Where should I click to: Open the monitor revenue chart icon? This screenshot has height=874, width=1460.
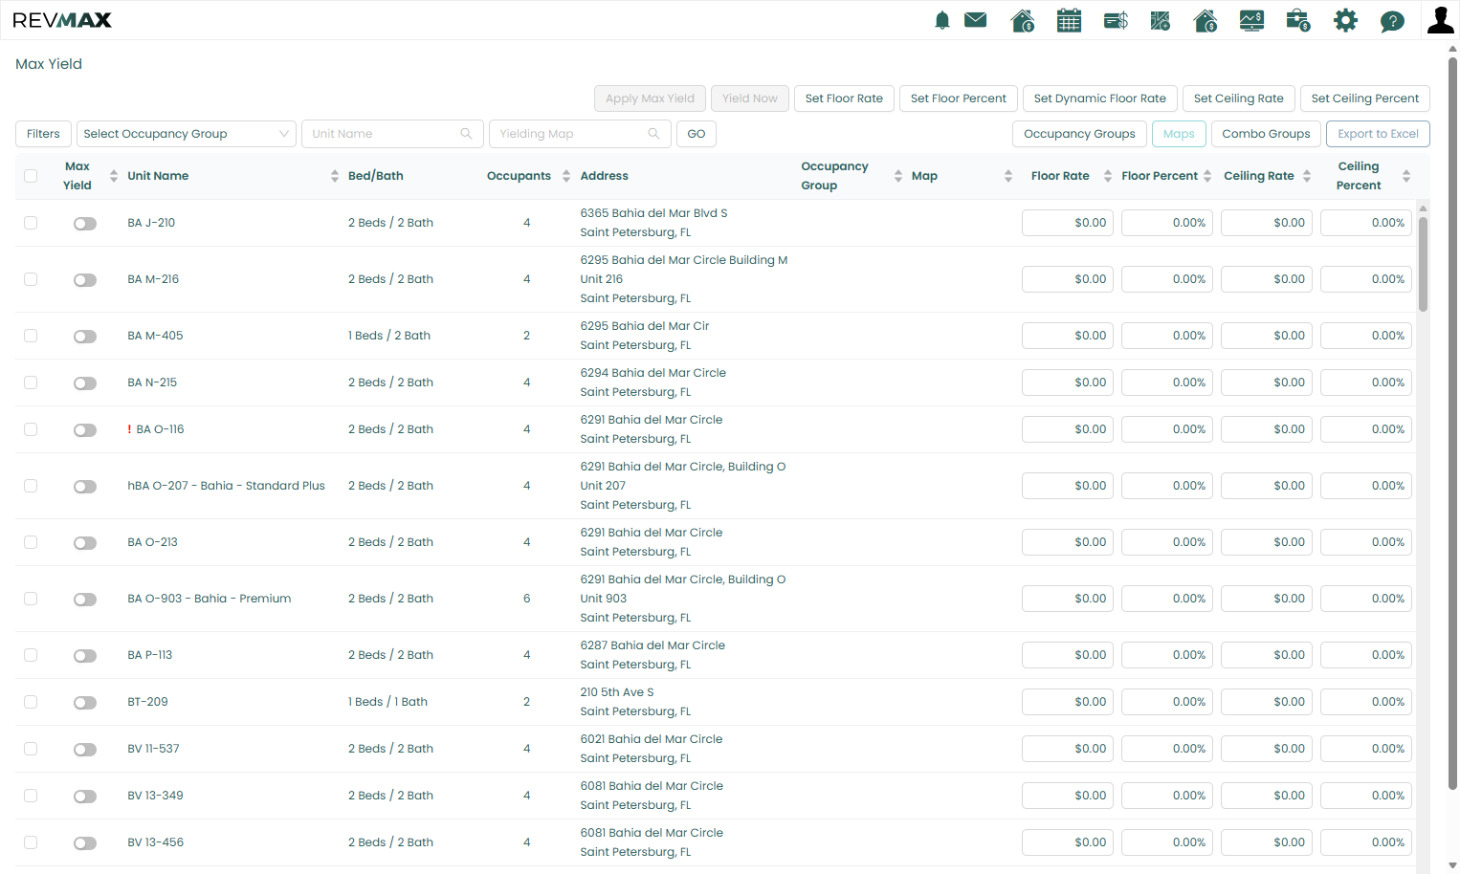point(1251,20)
